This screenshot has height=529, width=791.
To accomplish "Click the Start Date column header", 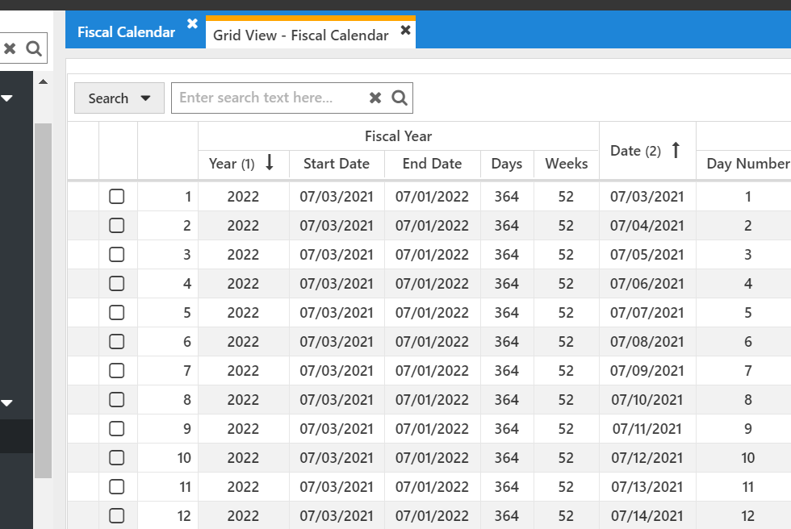I will (337, 164).
